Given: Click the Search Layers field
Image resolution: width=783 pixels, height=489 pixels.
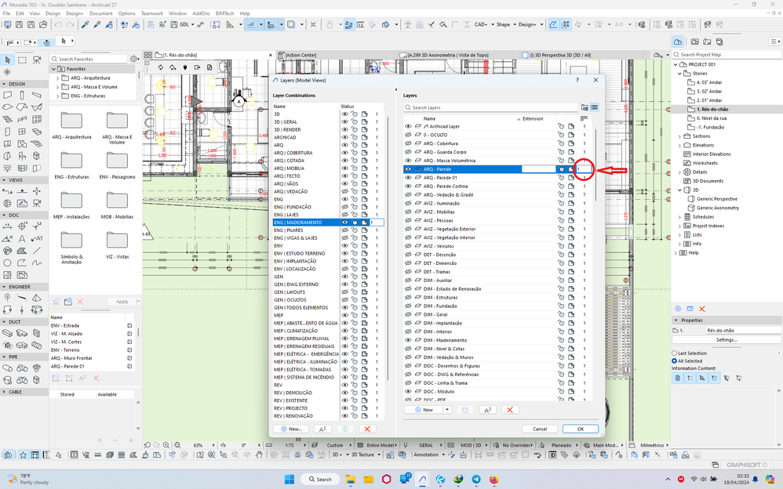Looking at the screenshot, I should click(x=491, y=107).
